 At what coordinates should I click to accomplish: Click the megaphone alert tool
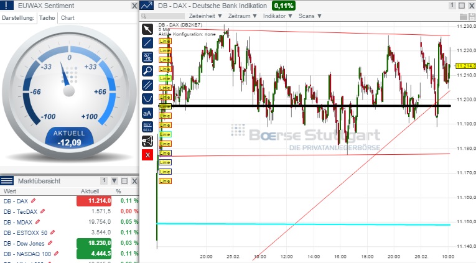point(147,141)
